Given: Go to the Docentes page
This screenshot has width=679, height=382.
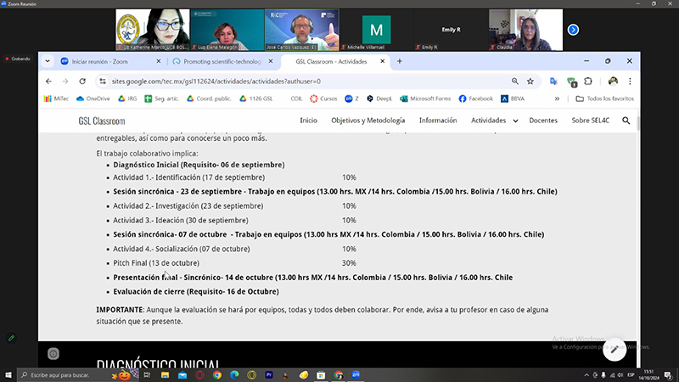Looking at the screenshot, I should tap(543, 121).
